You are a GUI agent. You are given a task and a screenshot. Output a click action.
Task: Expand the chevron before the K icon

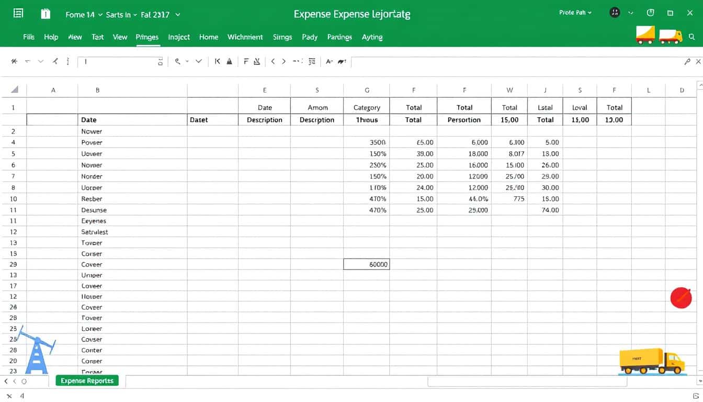coord(199,61)
